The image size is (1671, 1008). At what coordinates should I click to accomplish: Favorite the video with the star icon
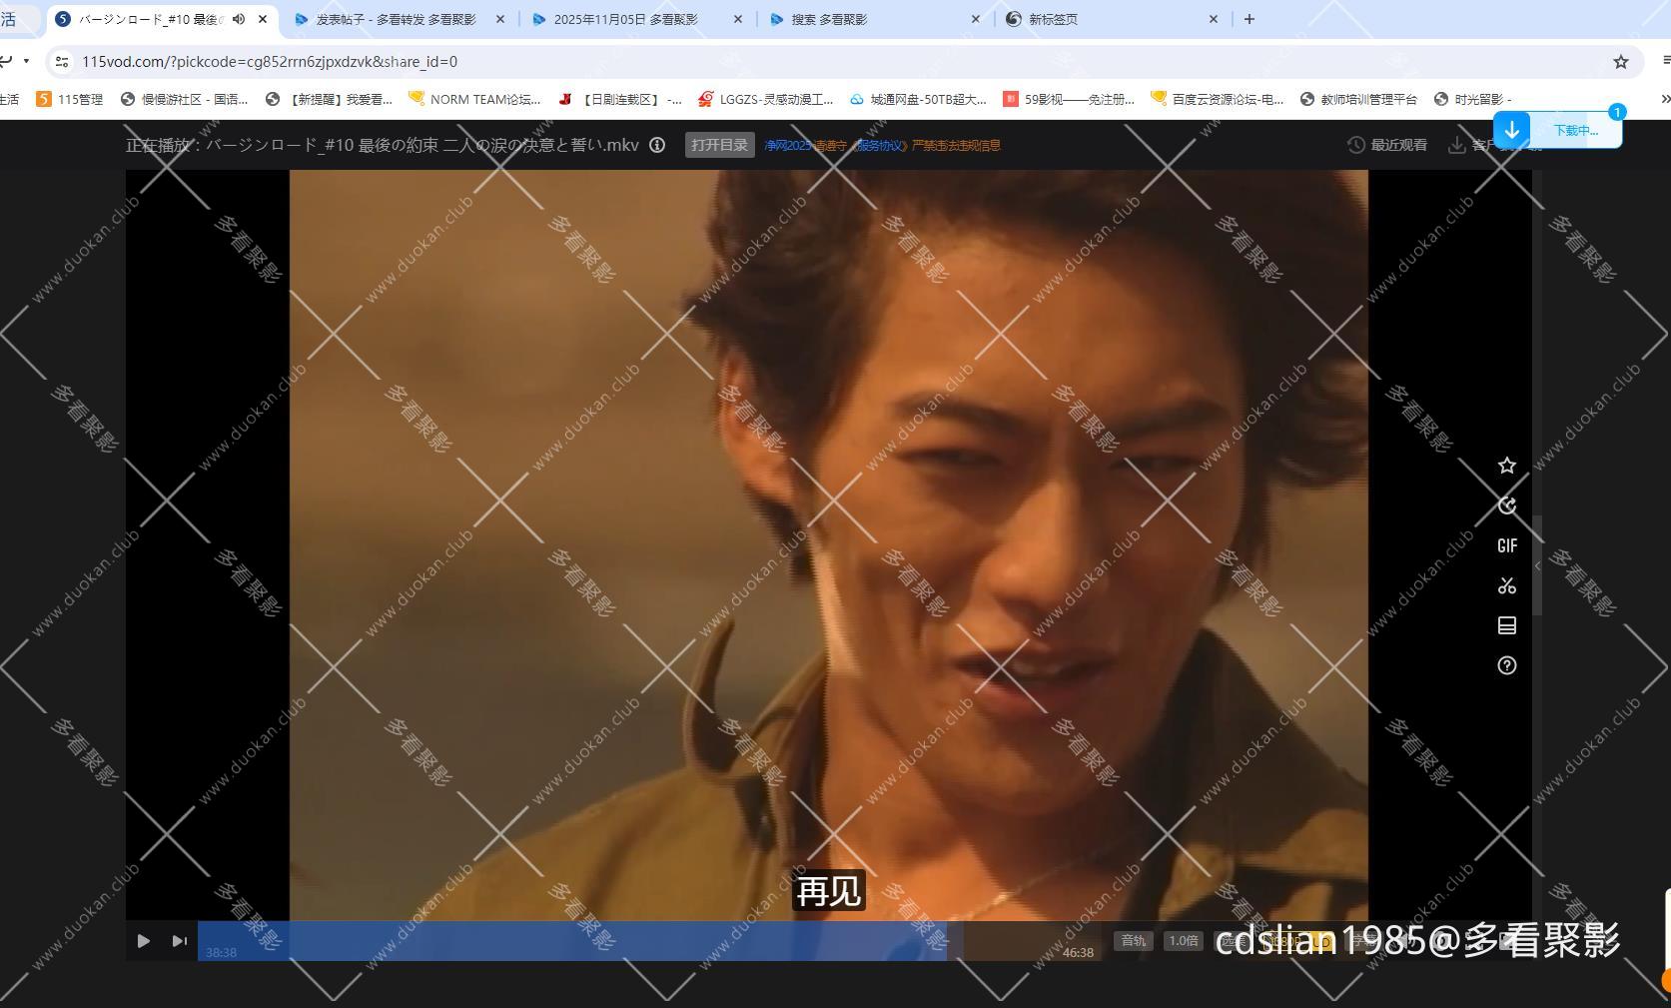(1507, 465)
